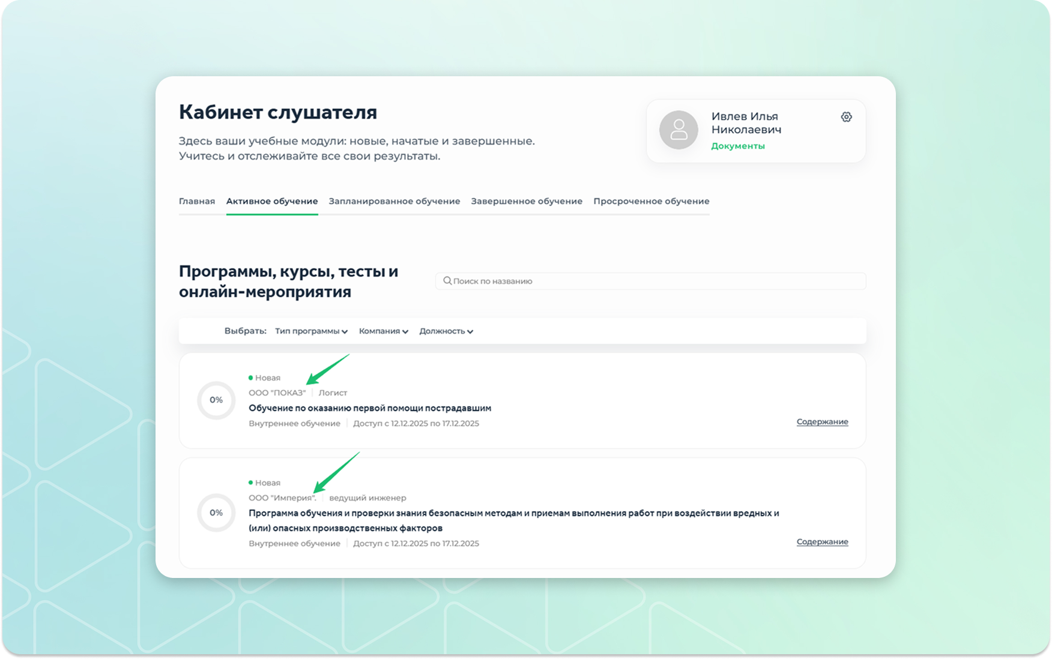Click the 0% progress circle for first aid course

pos(216,400)
